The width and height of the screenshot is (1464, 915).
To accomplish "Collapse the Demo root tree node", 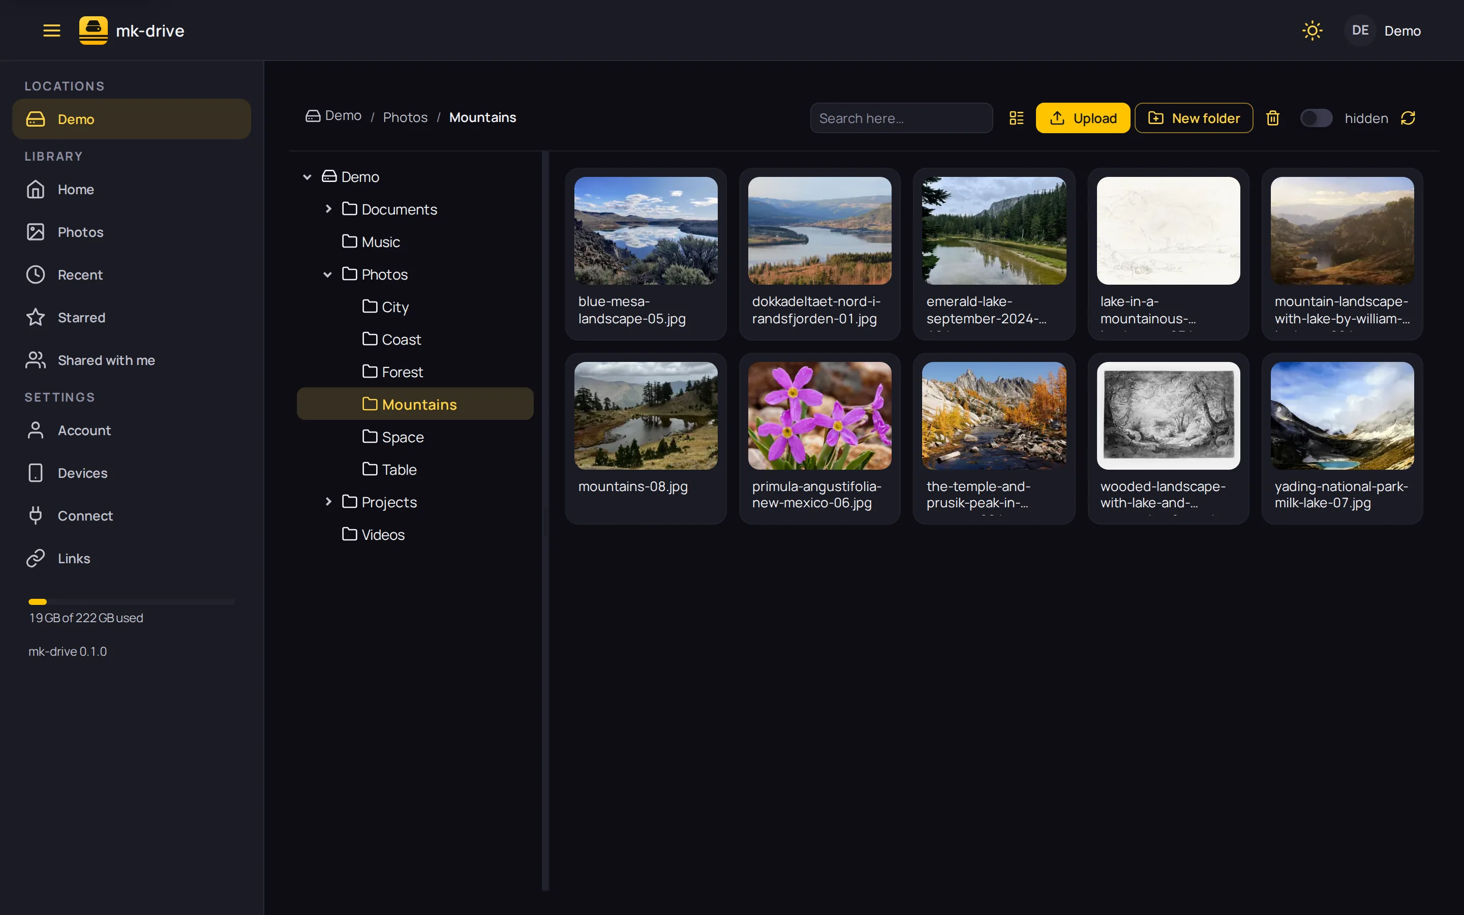I will pos(308,177).
